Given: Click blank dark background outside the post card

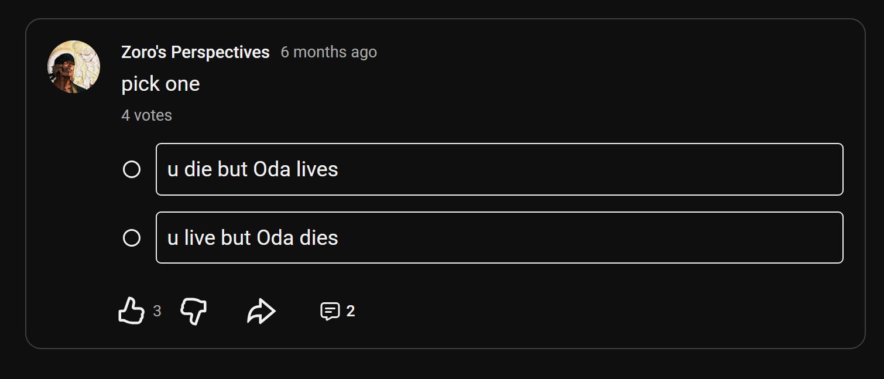Looking at the screenshot, I should click(x=439, y=364).
